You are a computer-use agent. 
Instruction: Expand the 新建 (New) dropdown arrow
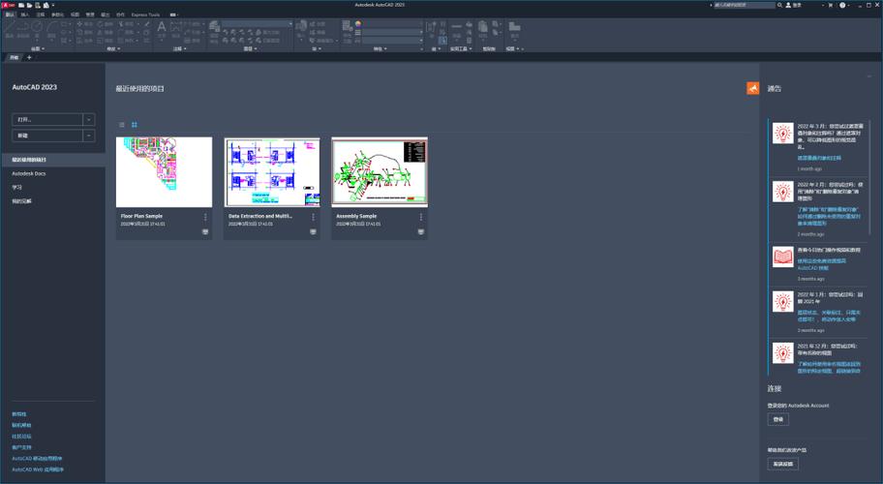tap(89, 136)
